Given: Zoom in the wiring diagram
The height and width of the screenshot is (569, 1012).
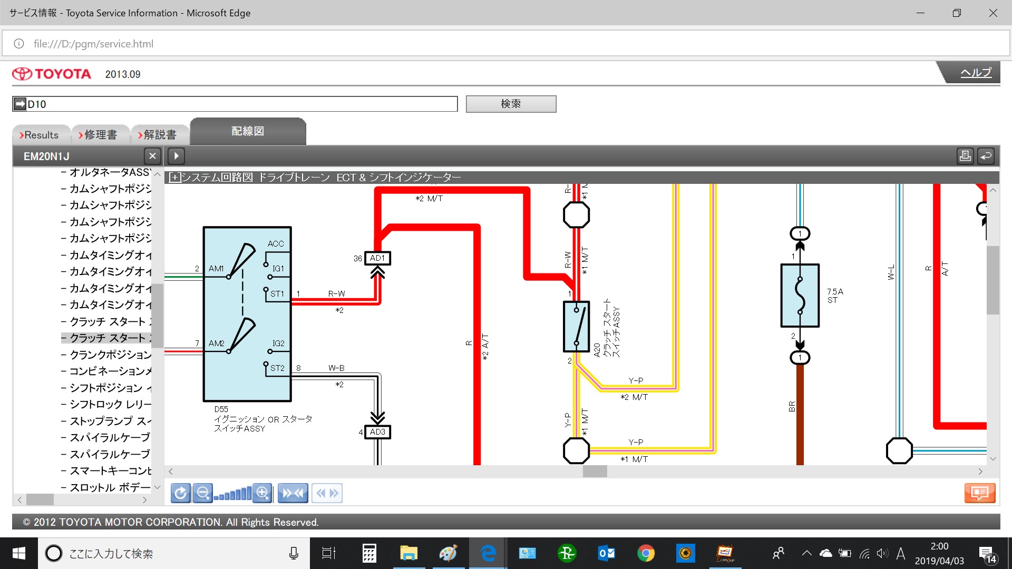Looking at the screenshot, I should click(x=262, y=493).
